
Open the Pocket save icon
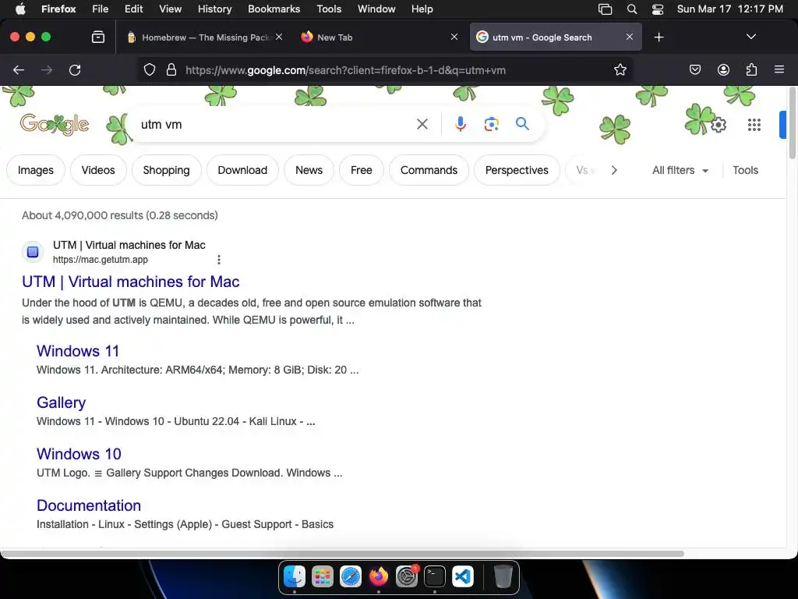click(694, 69)
